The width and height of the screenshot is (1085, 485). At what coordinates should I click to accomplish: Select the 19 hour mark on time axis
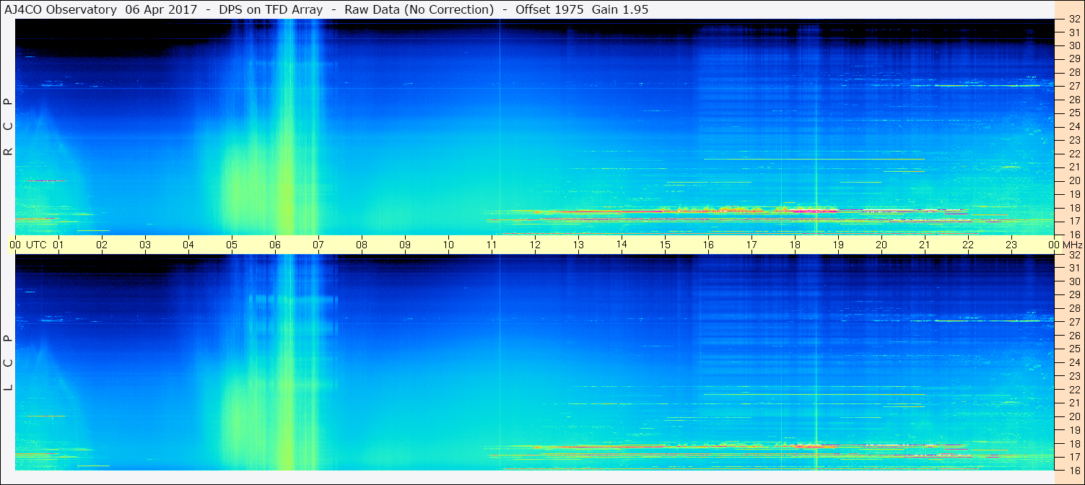(x=838, y=245)
